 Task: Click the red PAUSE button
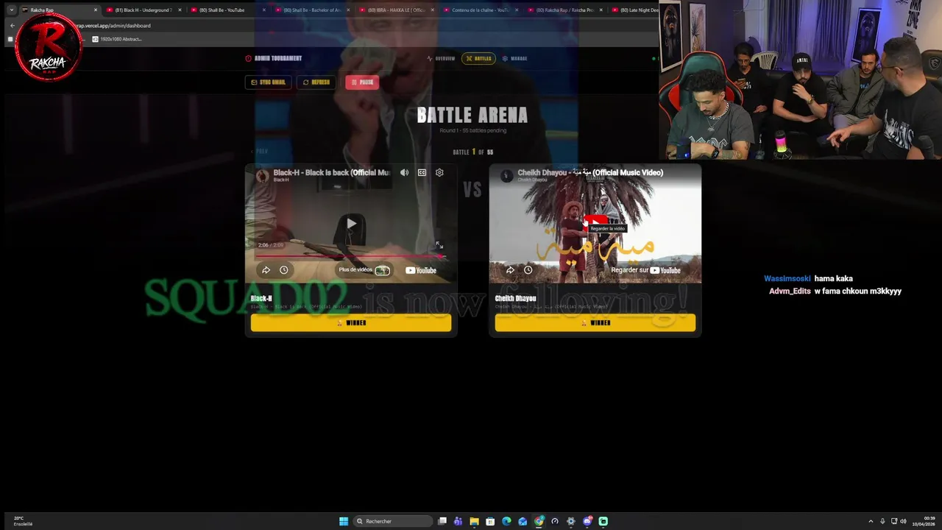[x=362, y=82]
